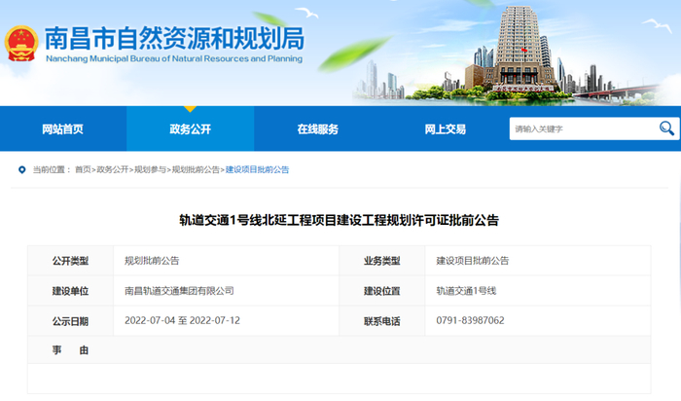Click the search magnifier icon
Image resolution: width=681 pixels, height=401 pixels.
click(x=666, y=128)
